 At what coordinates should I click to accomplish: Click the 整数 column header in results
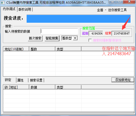pos(42,49)
